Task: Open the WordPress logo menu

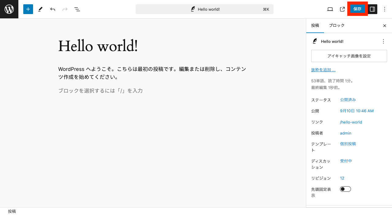Action: [x=9, y=9]
